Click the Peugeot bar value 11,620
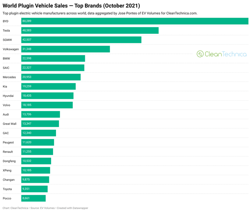 tap(27, 142)
